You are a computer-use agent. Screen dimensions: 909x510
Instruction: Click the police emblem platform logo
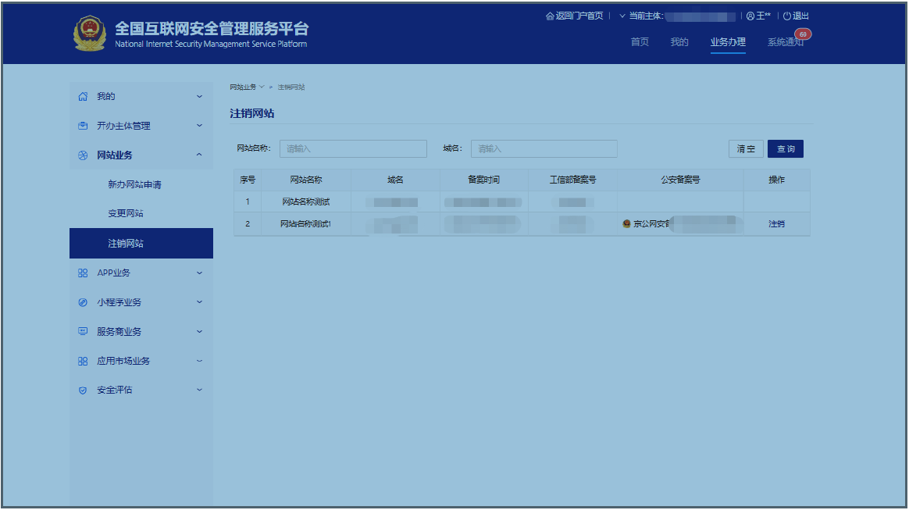point(89,34)
